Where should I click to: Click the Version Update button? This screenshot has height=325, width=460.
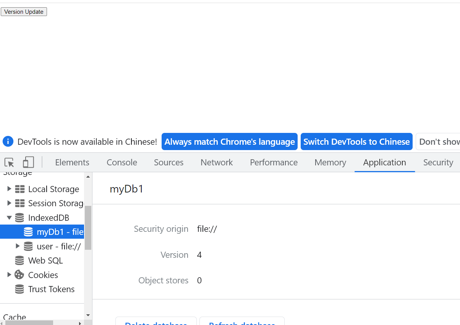coord(24,12)
